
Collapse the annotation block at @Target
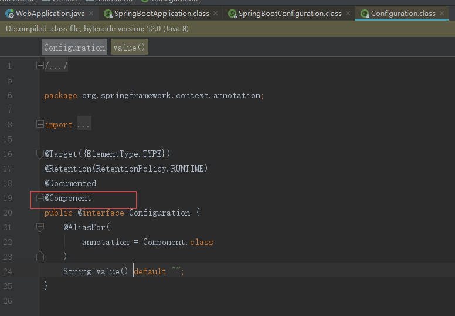[x=40, y=154]
